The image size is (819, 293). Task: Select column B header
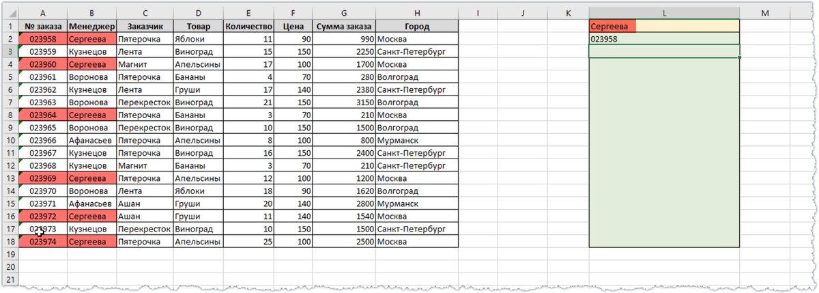click(x=91, y=13)
